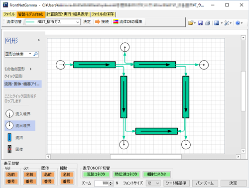Click the canvas horizontal scrollbar thumb
The height and width of the screenshot is (188, 249).
(x=146, y=157)
